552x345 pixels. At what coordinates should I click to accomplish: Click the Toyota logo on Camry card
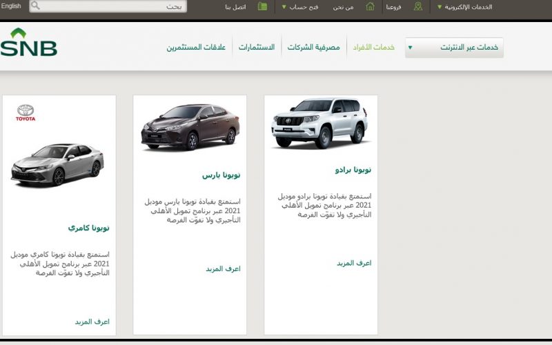pos(26,112)
